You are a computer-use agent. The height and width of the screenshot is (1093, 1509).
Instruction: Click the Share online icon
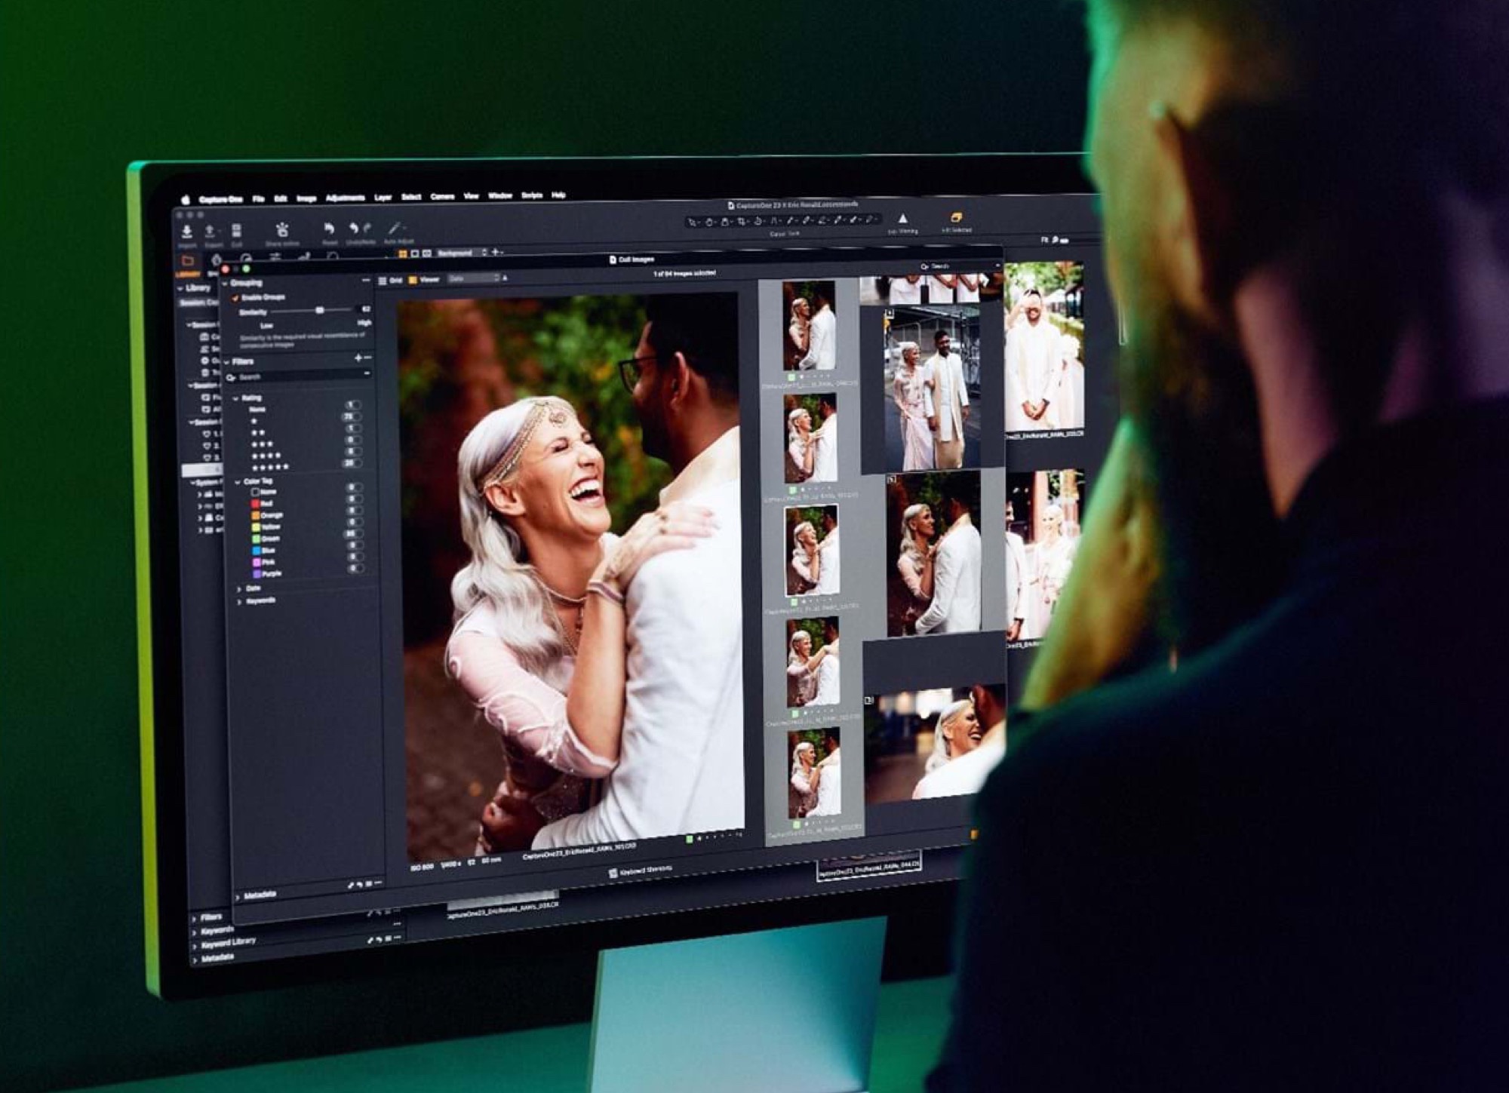point(282,230)
